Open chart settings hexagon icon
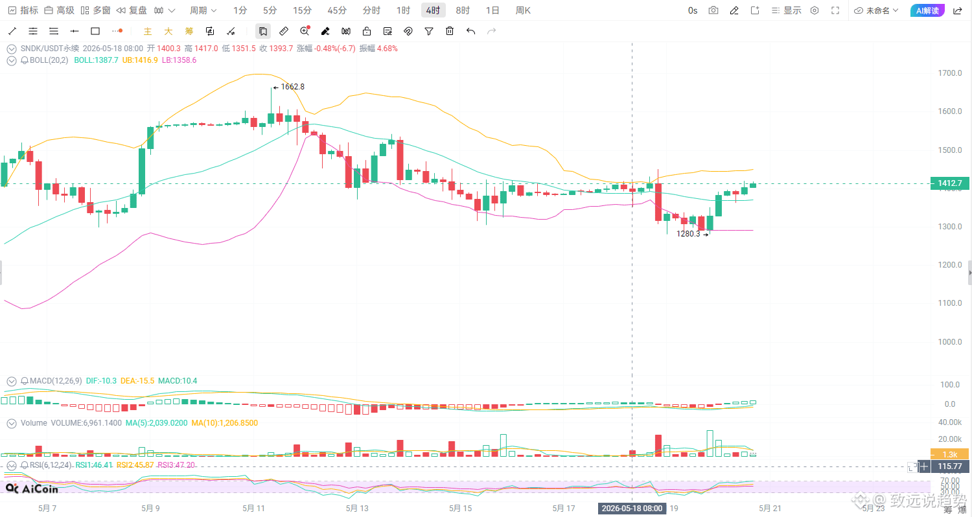This screenshot has width=972, height=517. 815,10
